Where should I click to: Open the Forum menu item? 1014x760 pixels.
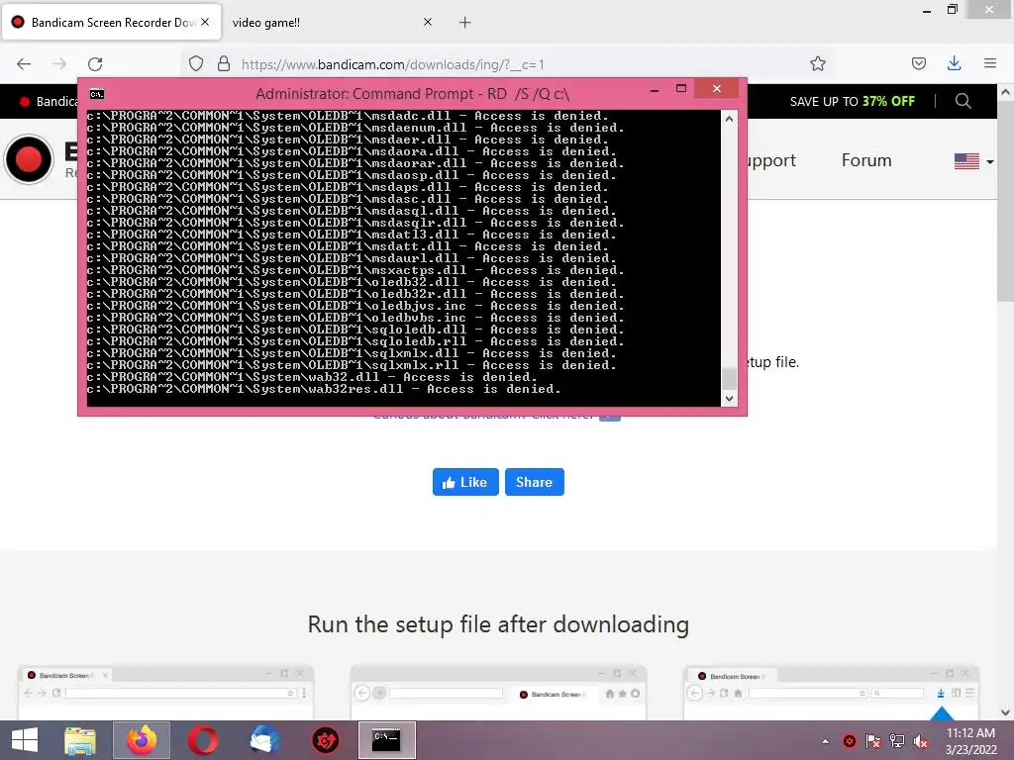[865, 160]
